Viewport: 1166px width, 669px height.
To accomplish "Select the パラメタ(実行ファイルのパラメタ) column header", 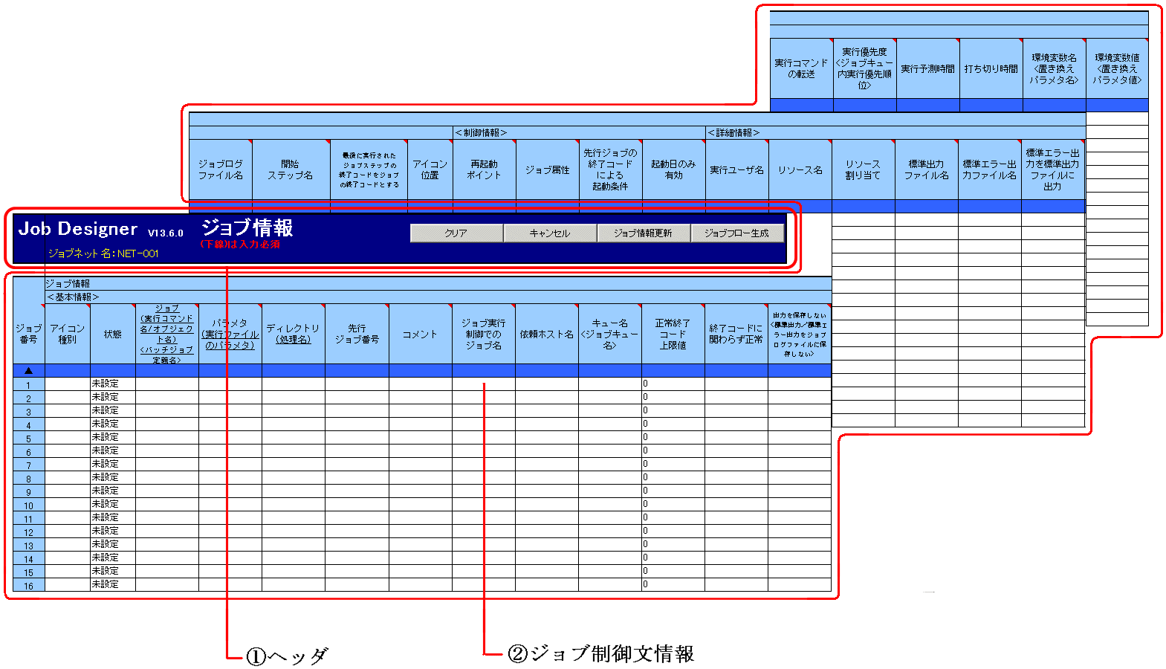I will coord(230,334).
